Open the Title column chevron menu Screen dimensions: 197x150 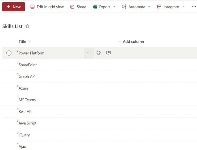click(30, 41)
